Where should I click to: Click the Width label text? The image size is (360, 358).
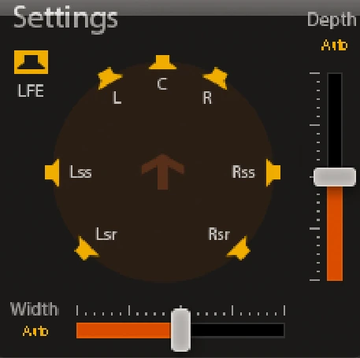35,309
